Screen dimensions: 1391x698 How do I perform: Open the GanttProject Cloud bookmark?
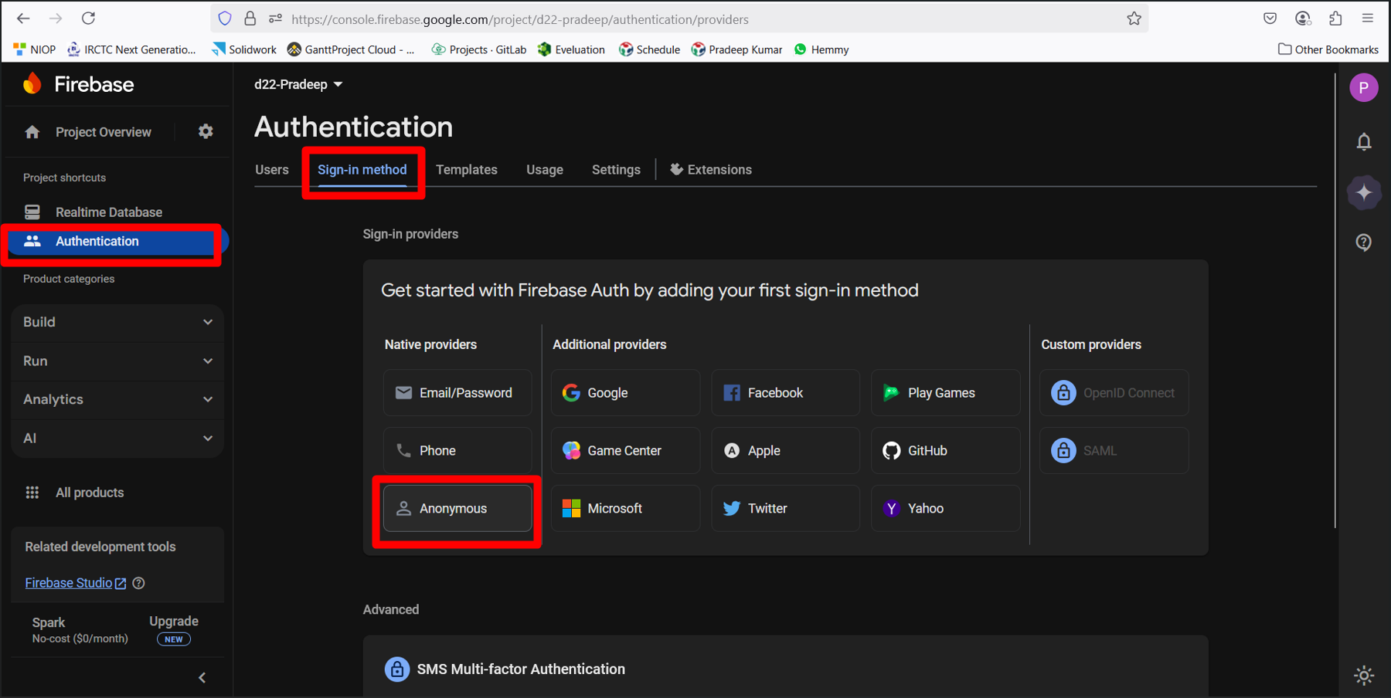(351, 49)
